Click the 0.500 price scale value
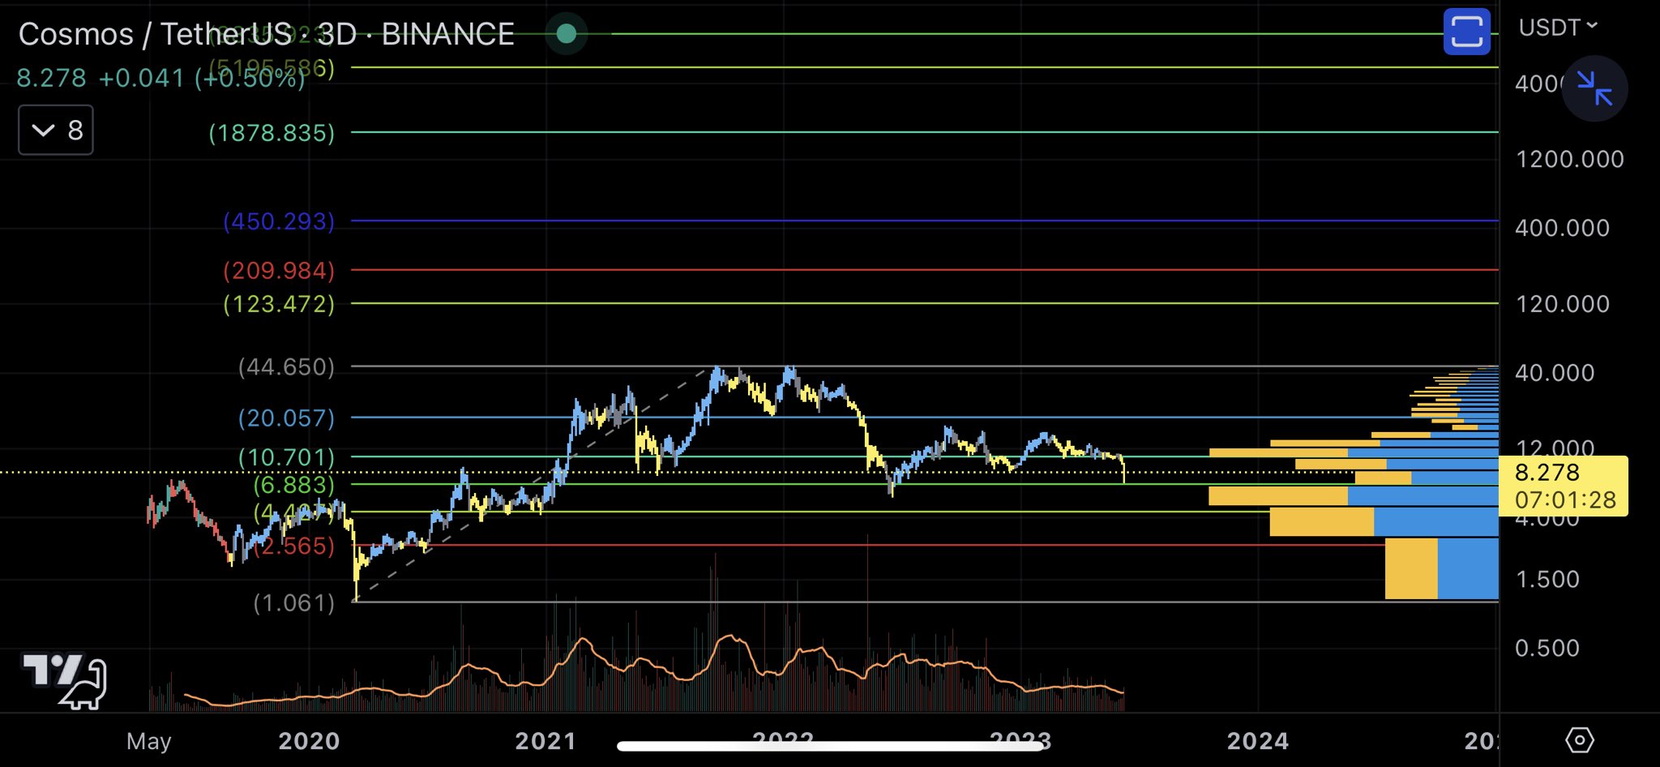 pos(1547,649)
